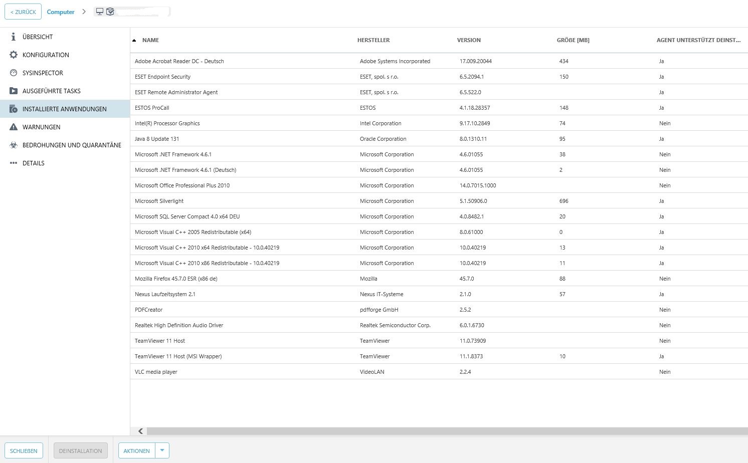Click the Details three-dots icon

pyautogui.click(x=14, y=163)
